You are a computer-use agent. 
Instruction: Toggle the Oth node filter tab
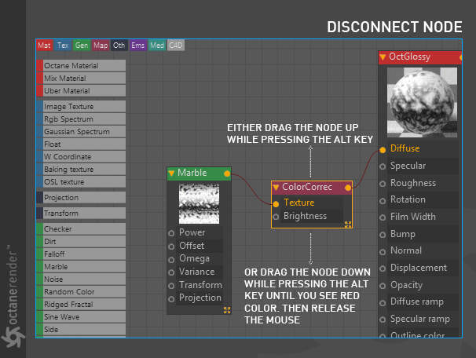point(119,46)
